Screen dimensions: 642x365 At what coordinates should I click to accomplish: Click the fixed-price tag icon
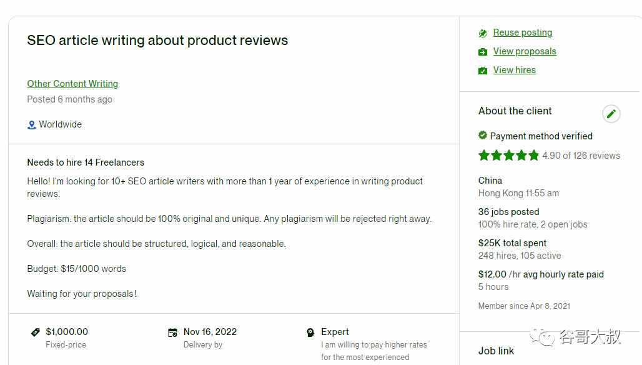coord(36,332)
